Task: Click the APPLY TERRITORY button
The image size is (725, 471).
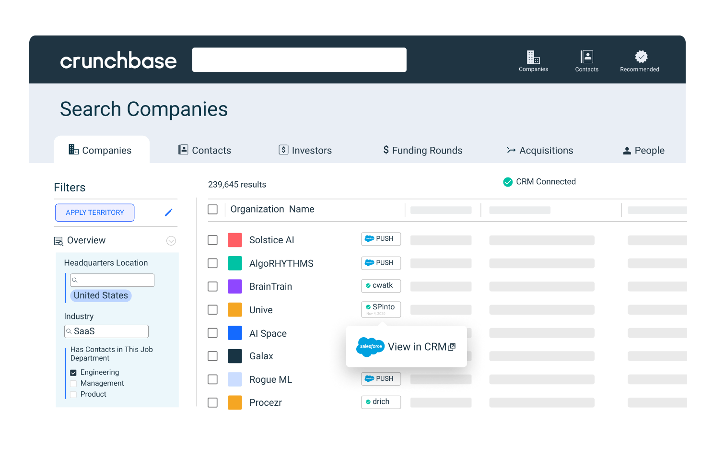Action: [x=94, y=212]
